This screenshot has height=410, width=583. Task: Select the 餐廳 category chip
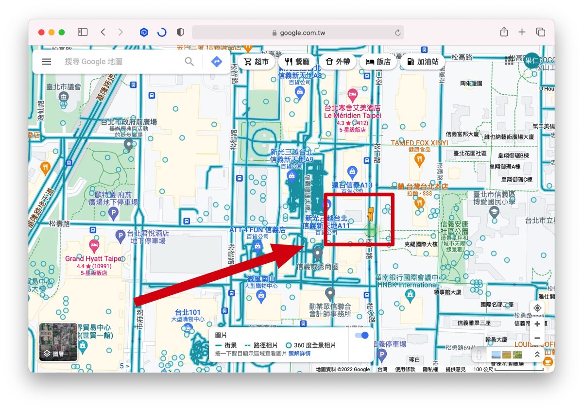coord(297,62)
